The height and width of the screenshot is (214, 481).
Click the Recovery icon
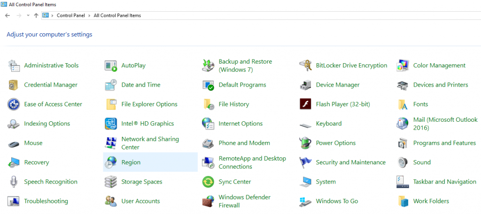pos(14,162)
